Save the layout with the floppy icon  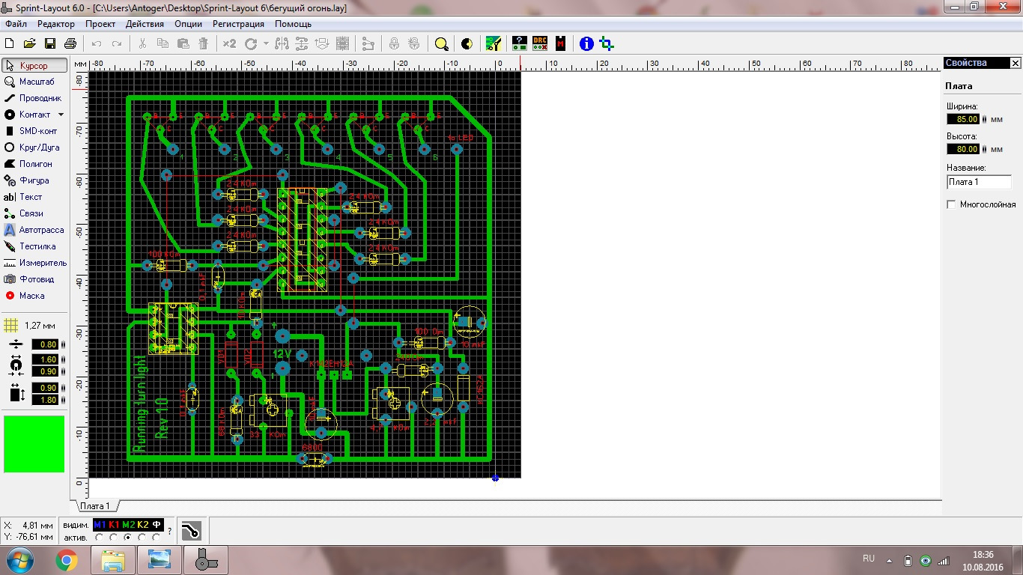point(50,43)
